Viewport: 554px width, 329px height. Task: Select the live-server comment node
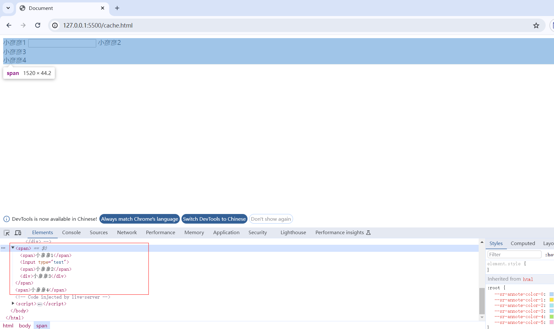pos(63,297)
